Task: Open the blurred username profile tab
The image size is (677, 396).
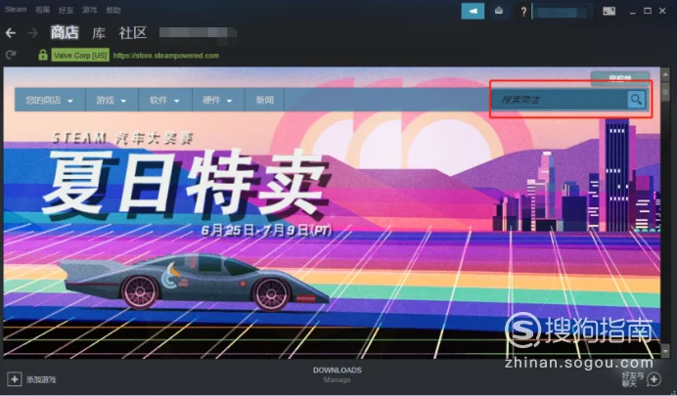Action: click(x=198, y=33)
